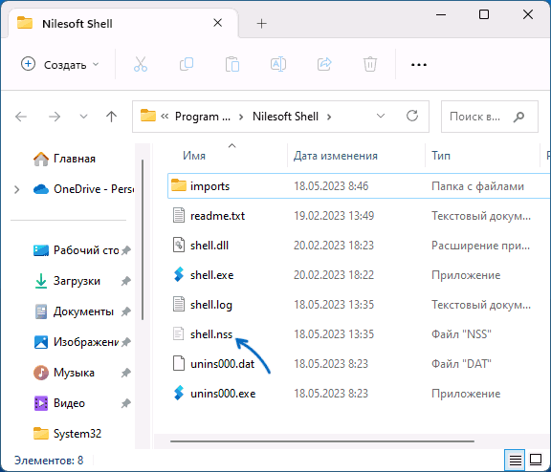Click Nilesoft Shell breadcrumb segment
Image resolution: width=551 pixels, height=472 pixels.
(x=285, y=117)
